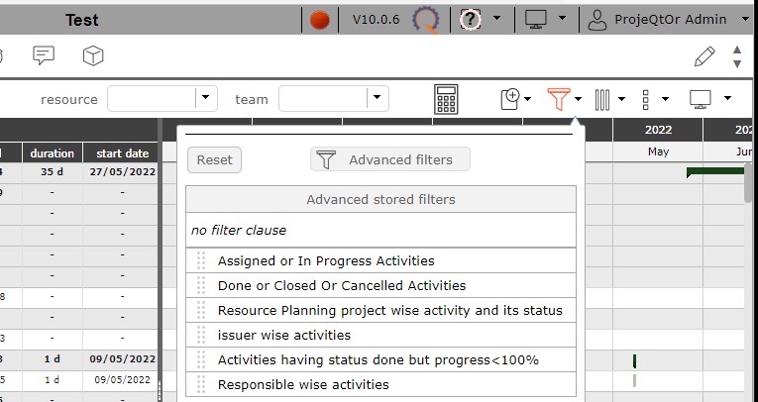Click the clock baseline icon
Image resolution: width=758 pixels, height=402 pixels.
(511, 99)
